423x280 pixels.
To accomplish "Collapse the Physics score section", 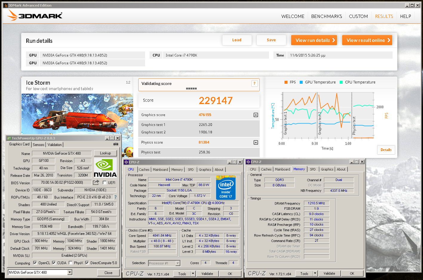I will [x=256, y=142].
